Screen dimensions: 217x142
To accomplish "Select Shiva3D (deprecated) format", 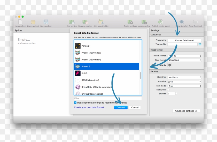I will tap(107, 93).
